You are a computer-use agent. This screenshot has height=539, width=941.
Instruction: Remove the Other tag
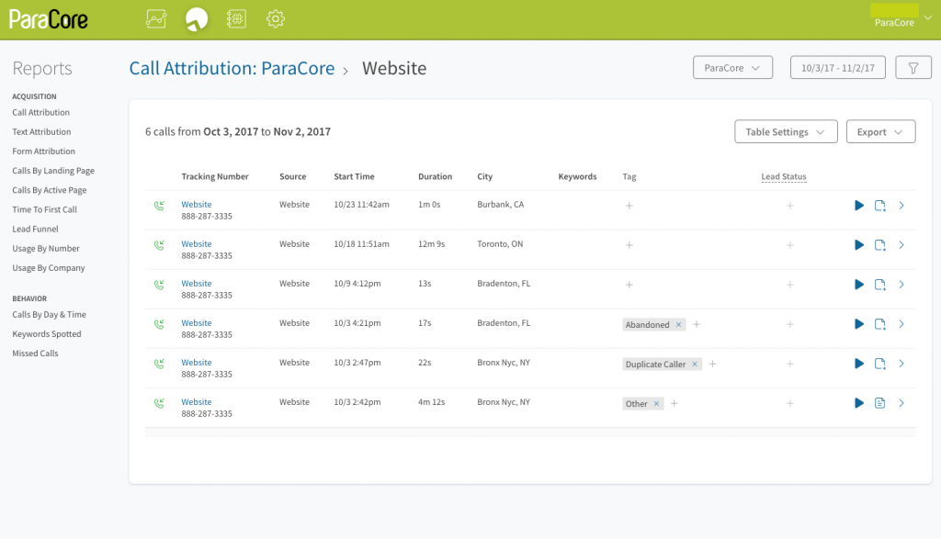[x=656, y=403]
